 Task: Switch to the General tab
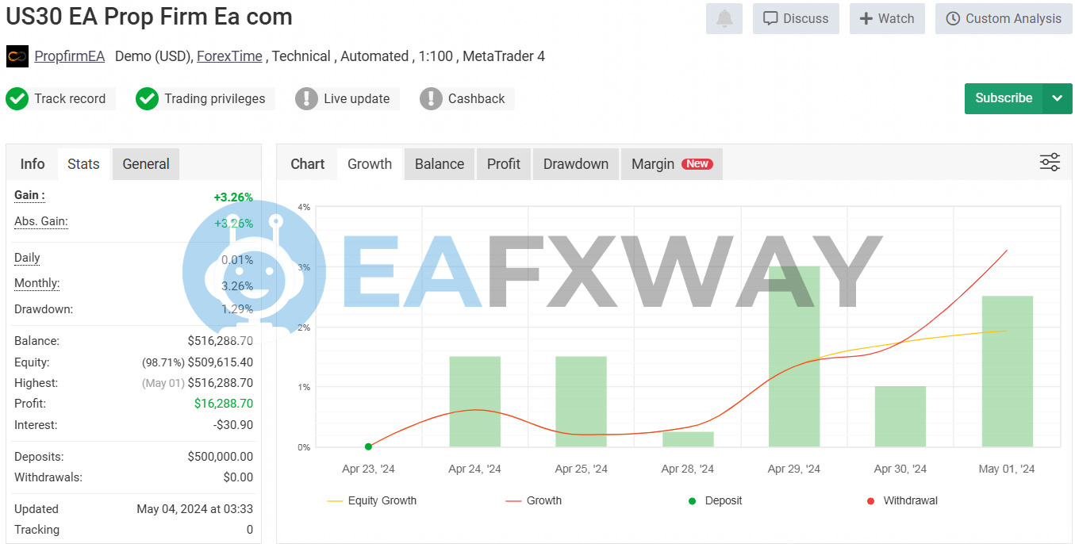tap(146, 164)
